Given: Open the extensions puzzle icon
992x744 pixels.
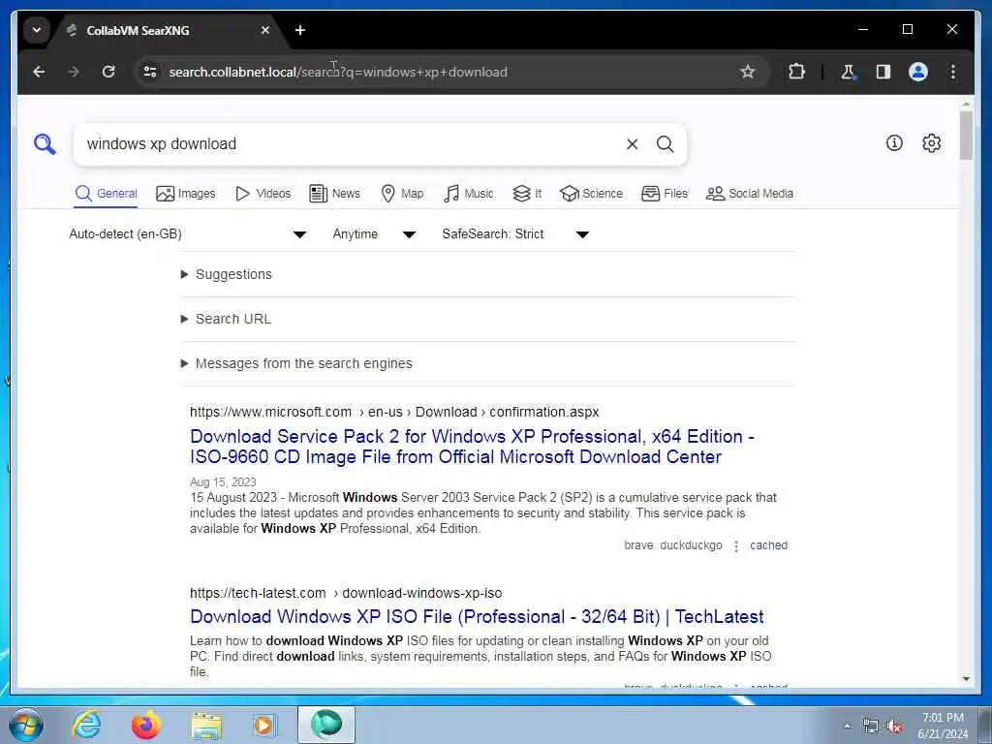Looking at the screenshot, I should point(796,72).
